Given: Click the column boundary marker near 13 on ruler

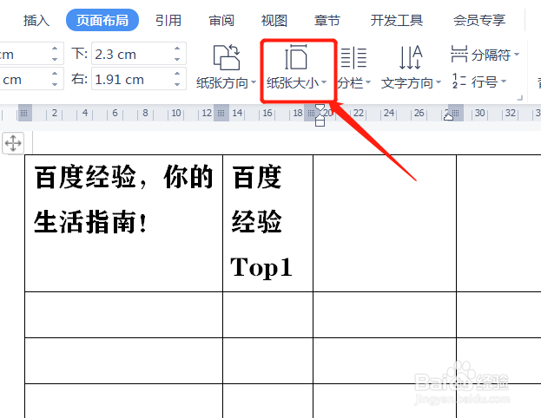Looking at the screenshot, I should click(221, 113).
